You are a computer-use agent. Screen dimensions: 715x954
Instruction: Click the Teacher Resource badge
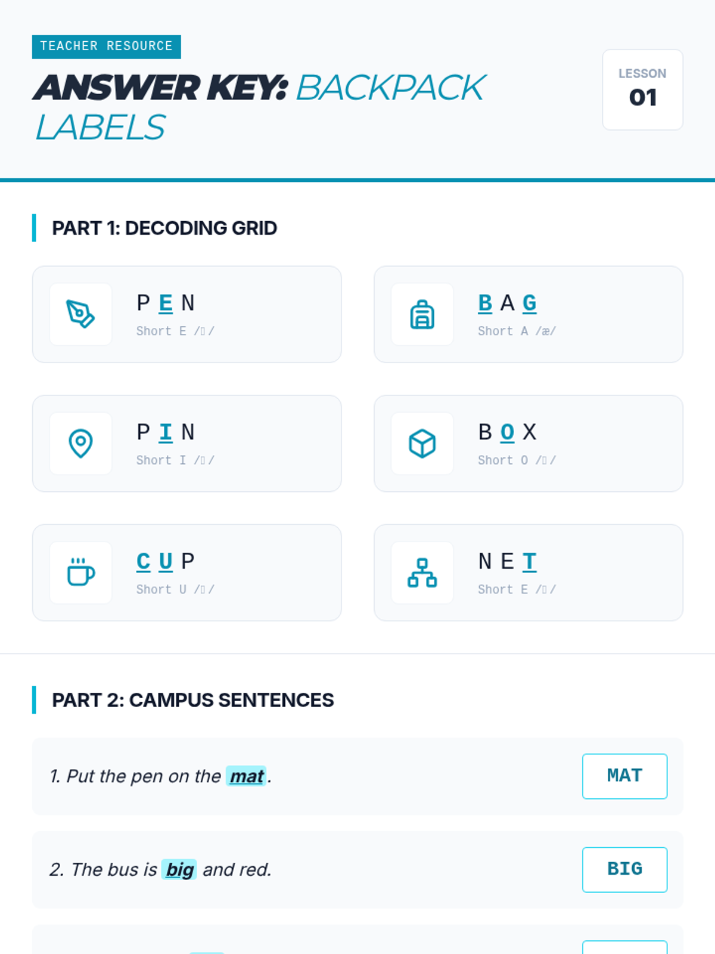click(x=106, y=47)
